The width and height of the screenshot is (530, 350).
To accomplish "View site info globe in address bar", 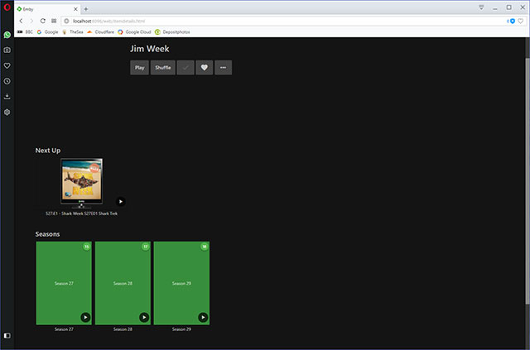I will click(66, 21).
